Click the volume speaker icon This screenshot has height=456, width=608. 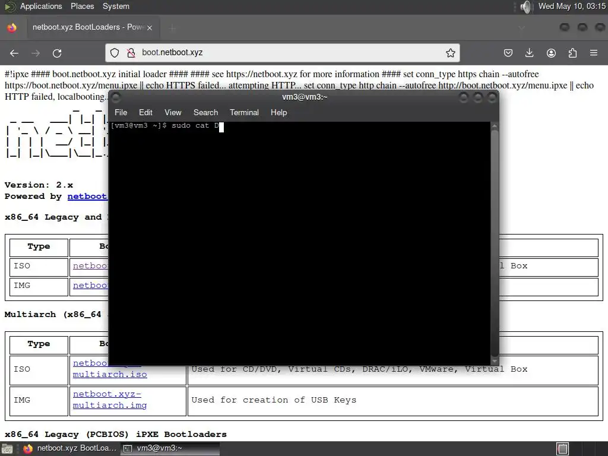coord(526,7)
